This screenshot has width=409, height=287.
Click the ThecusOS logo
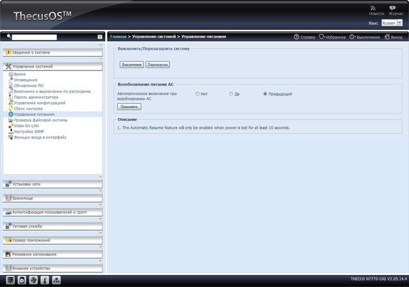point(42,16)
